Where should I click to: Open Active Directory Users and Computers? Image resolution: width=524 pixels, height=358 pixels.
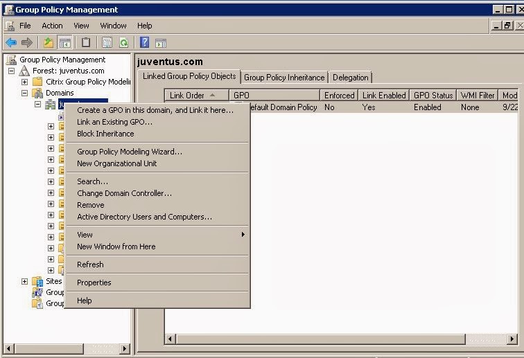pos(157,217)
